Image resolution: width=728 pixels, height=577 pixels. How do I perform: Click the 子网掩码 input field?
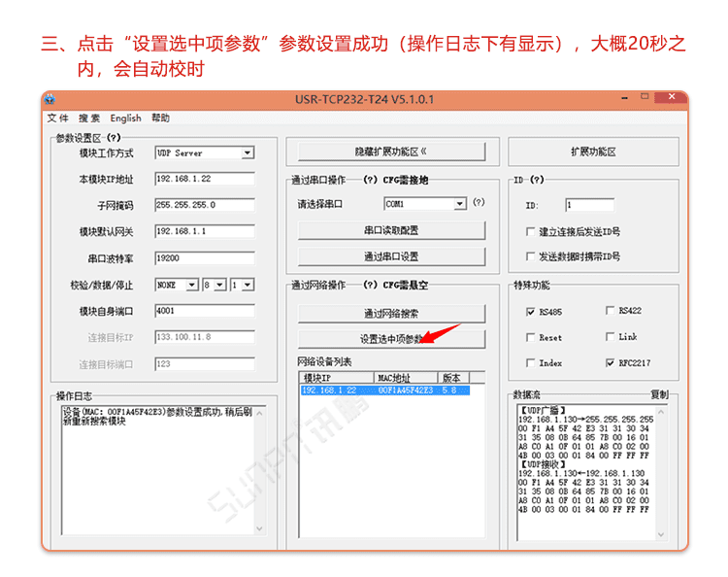[204, 205]
